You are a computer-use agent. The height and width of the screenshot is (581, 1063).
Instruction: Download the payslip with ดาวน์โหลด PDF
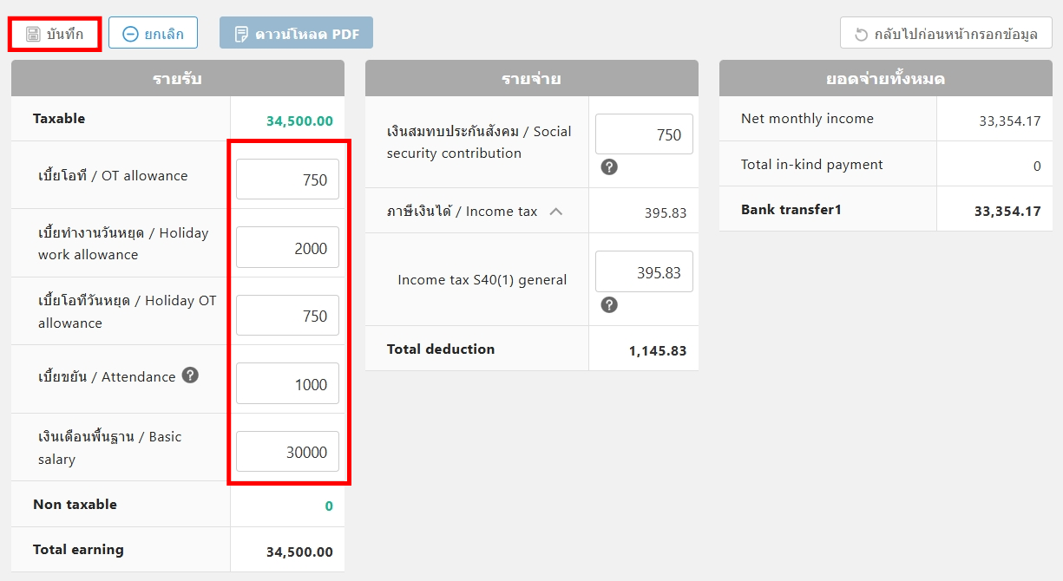296,34
